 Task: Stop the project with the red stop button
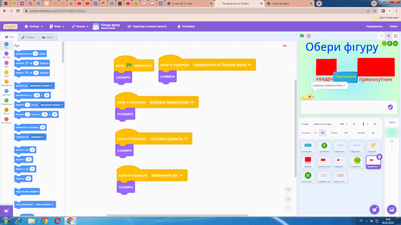[309, 36]
